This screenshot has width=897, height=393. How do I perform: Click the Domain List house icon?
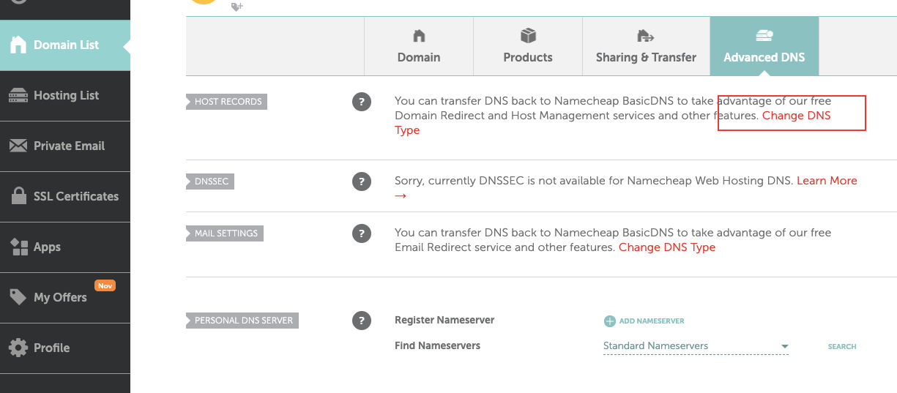(x=18, y=44)
